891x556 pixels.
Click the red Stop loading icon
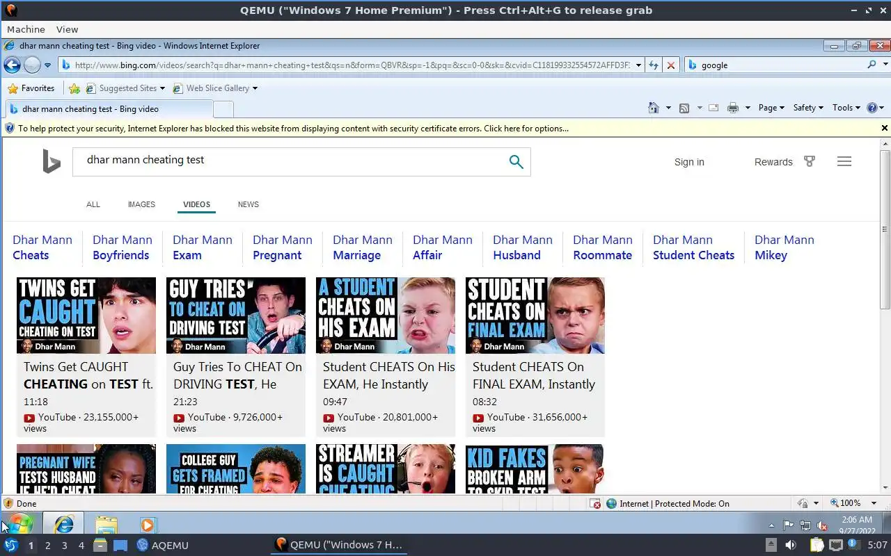point(670,65)
